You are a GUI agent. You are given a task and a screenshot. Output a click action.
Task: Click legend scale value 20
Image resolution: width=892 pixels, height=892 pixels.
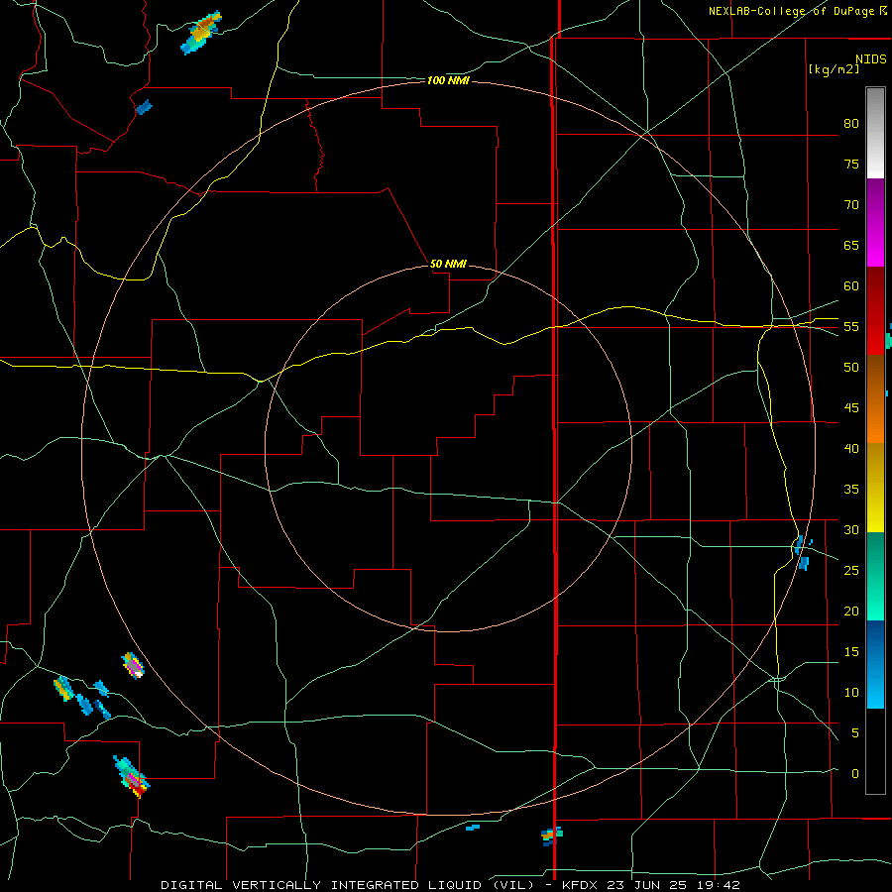click(851, 611)
